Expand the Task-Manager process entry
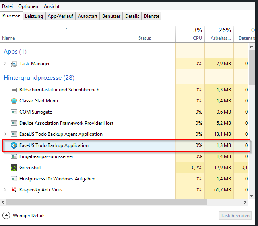 click(x=5, y=64)
